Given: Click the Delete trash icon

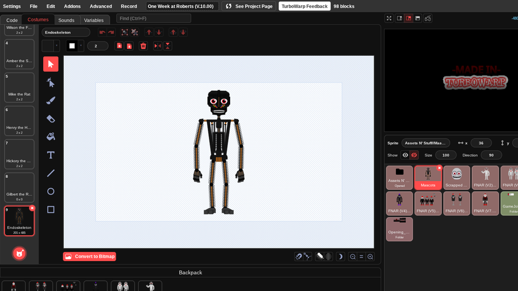Looking at the screenshot, I should [x=143, y=46].
